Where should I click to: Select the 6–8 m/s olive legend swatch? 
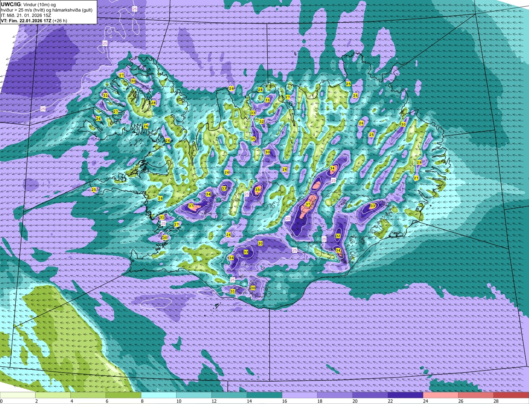tap(123, 395)
